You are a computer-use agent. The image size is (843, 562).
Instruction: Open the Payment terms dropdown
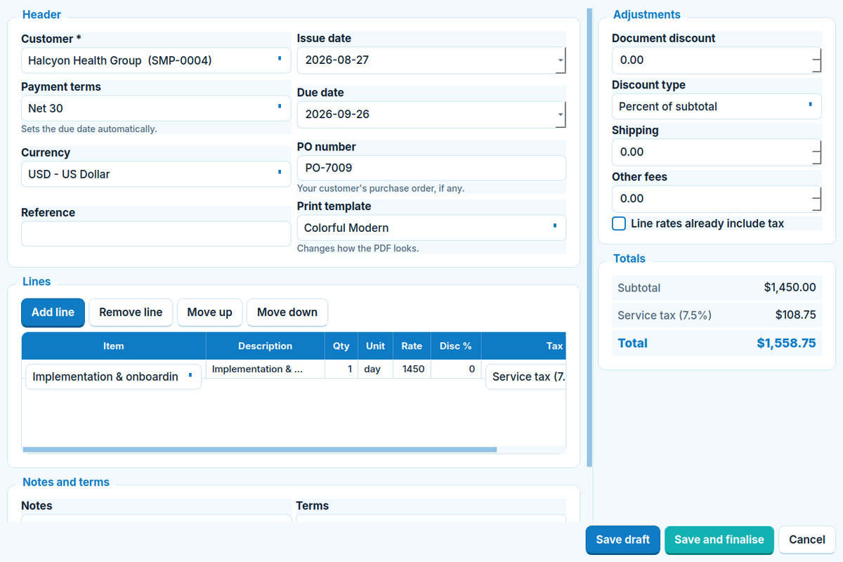(156, 108)
